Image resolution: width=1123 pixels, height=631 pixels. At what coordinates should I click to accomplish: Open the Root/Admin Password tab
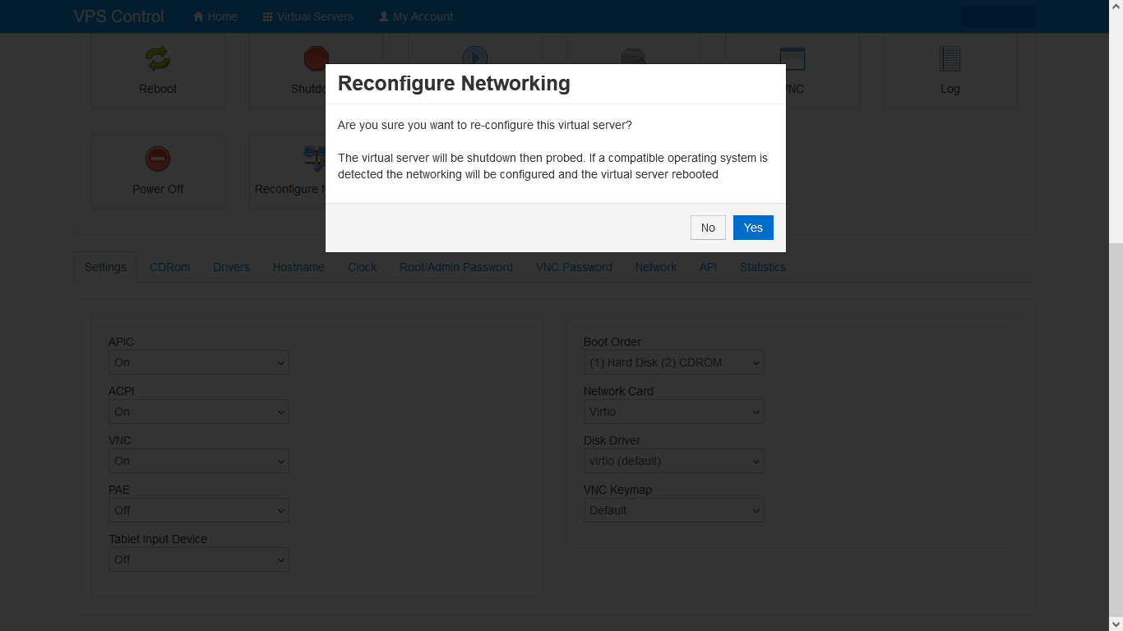456,267
